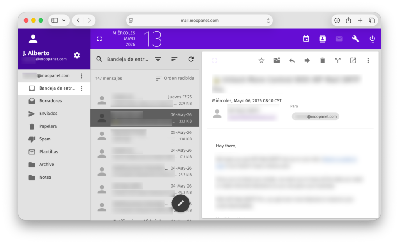399x244 pixels.
Task: Click the date display Miércoles Mayo 2026 13
Action: (137, 39)
